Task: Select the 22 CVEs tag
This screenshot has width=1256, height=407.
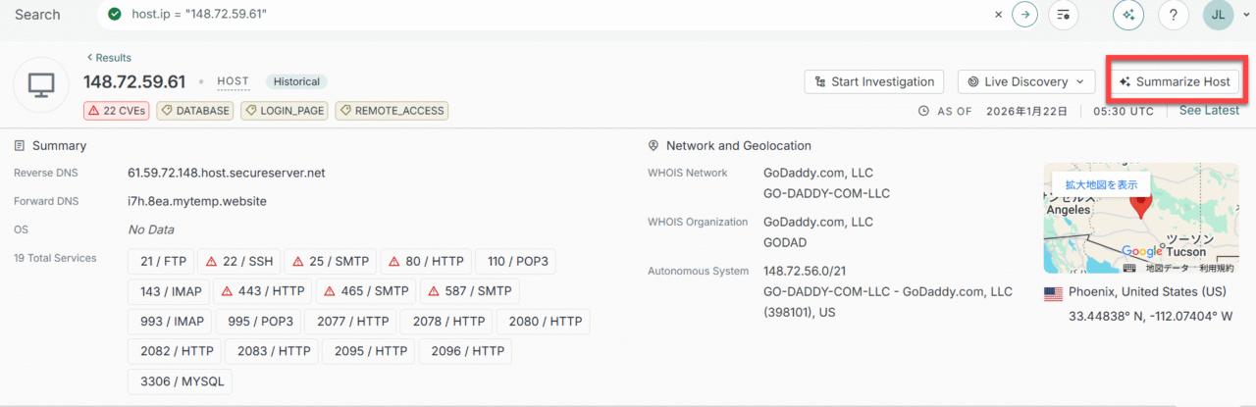Action: (116, 111)
